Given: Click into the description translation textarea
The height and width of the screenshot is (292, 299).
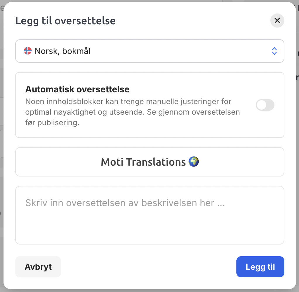Looking at the screenshot, I should click(x=150, y=215).
